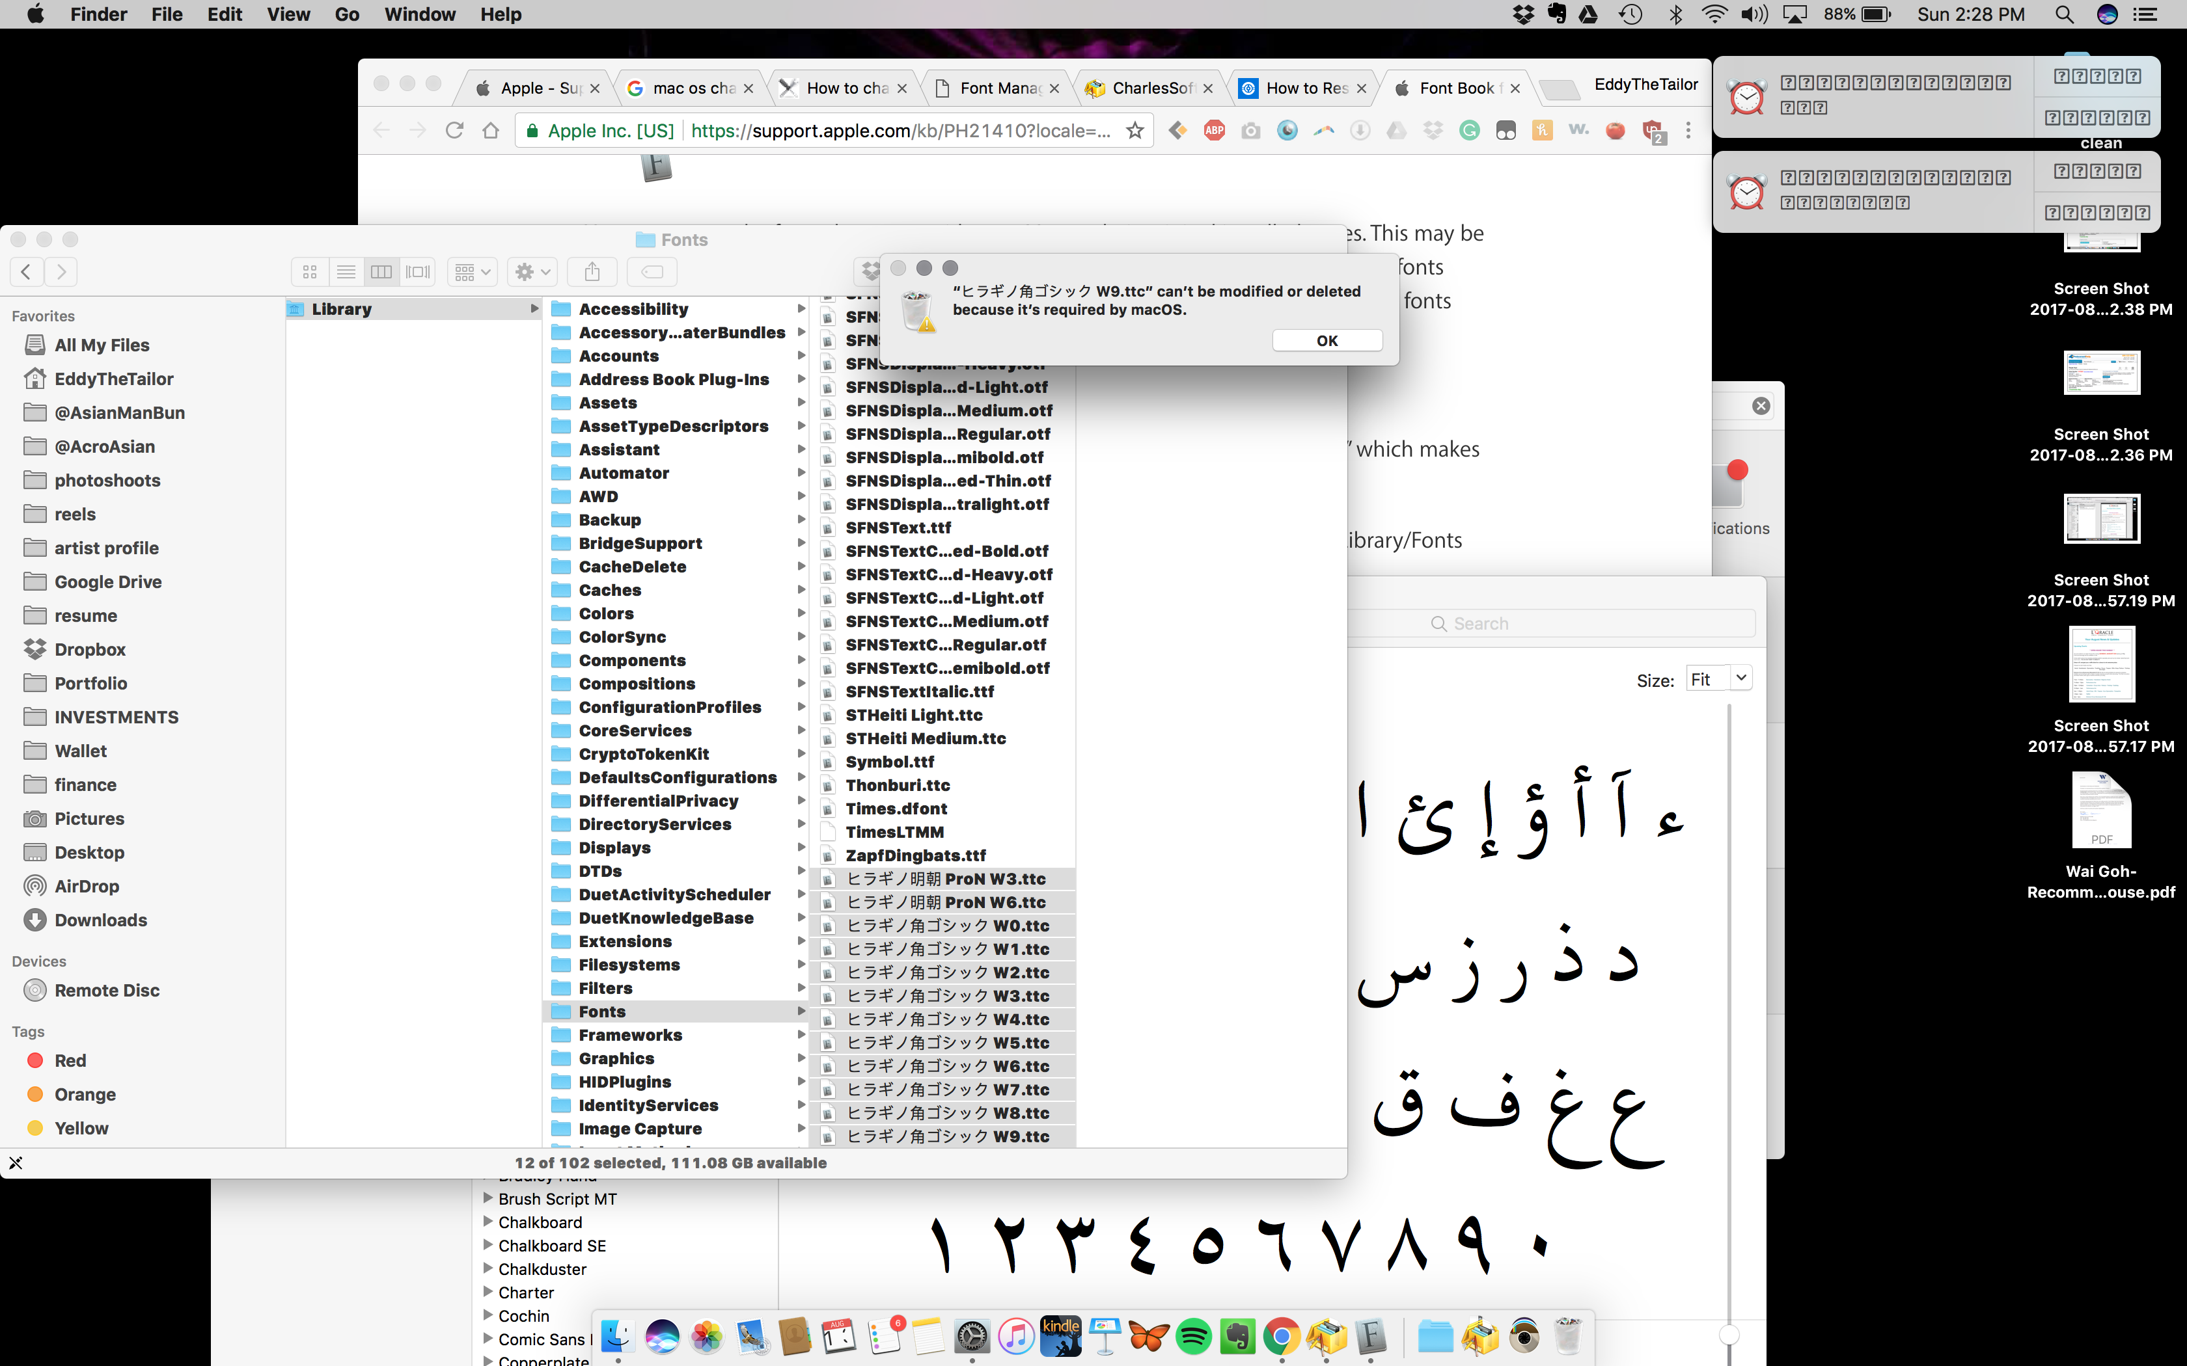Click the Honey extension icon
Screen dimensions: 2187x1366
point(1542,131)
